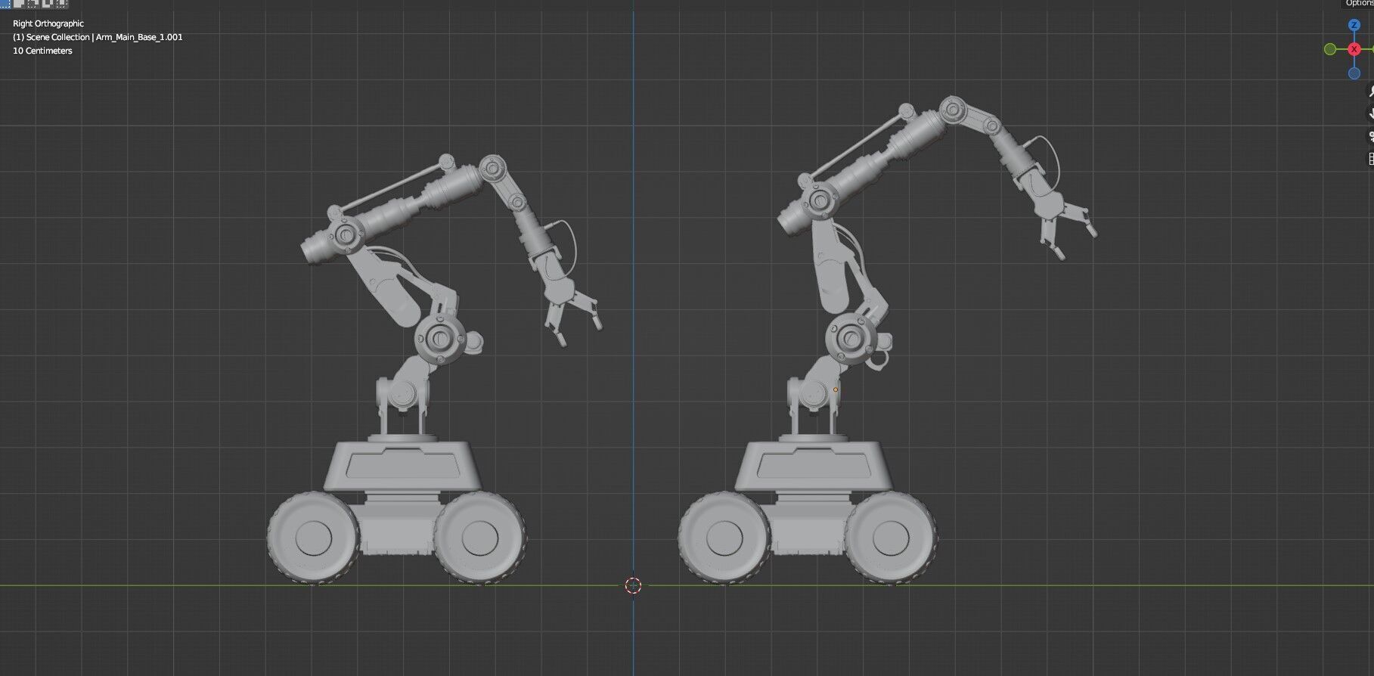The image size is (1374, 676).
Task: Click the green negative Y gizmo circle
Action: (x=1330, y=49)
